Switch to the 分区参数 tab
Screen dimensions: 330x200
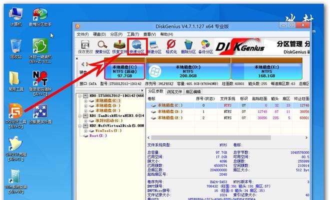[x=155, y=91]
